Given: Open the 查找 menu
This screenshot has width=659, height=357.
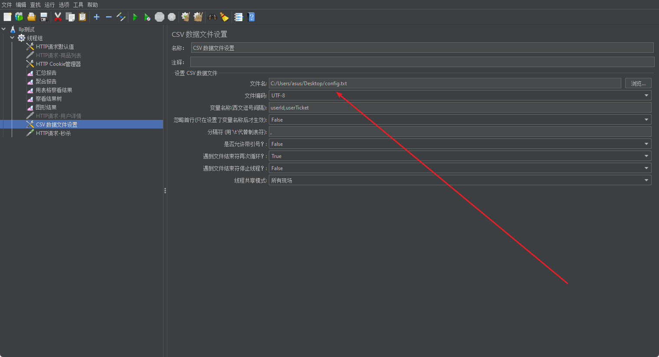Looking at the screenshot, I should (x=36, y=5).
